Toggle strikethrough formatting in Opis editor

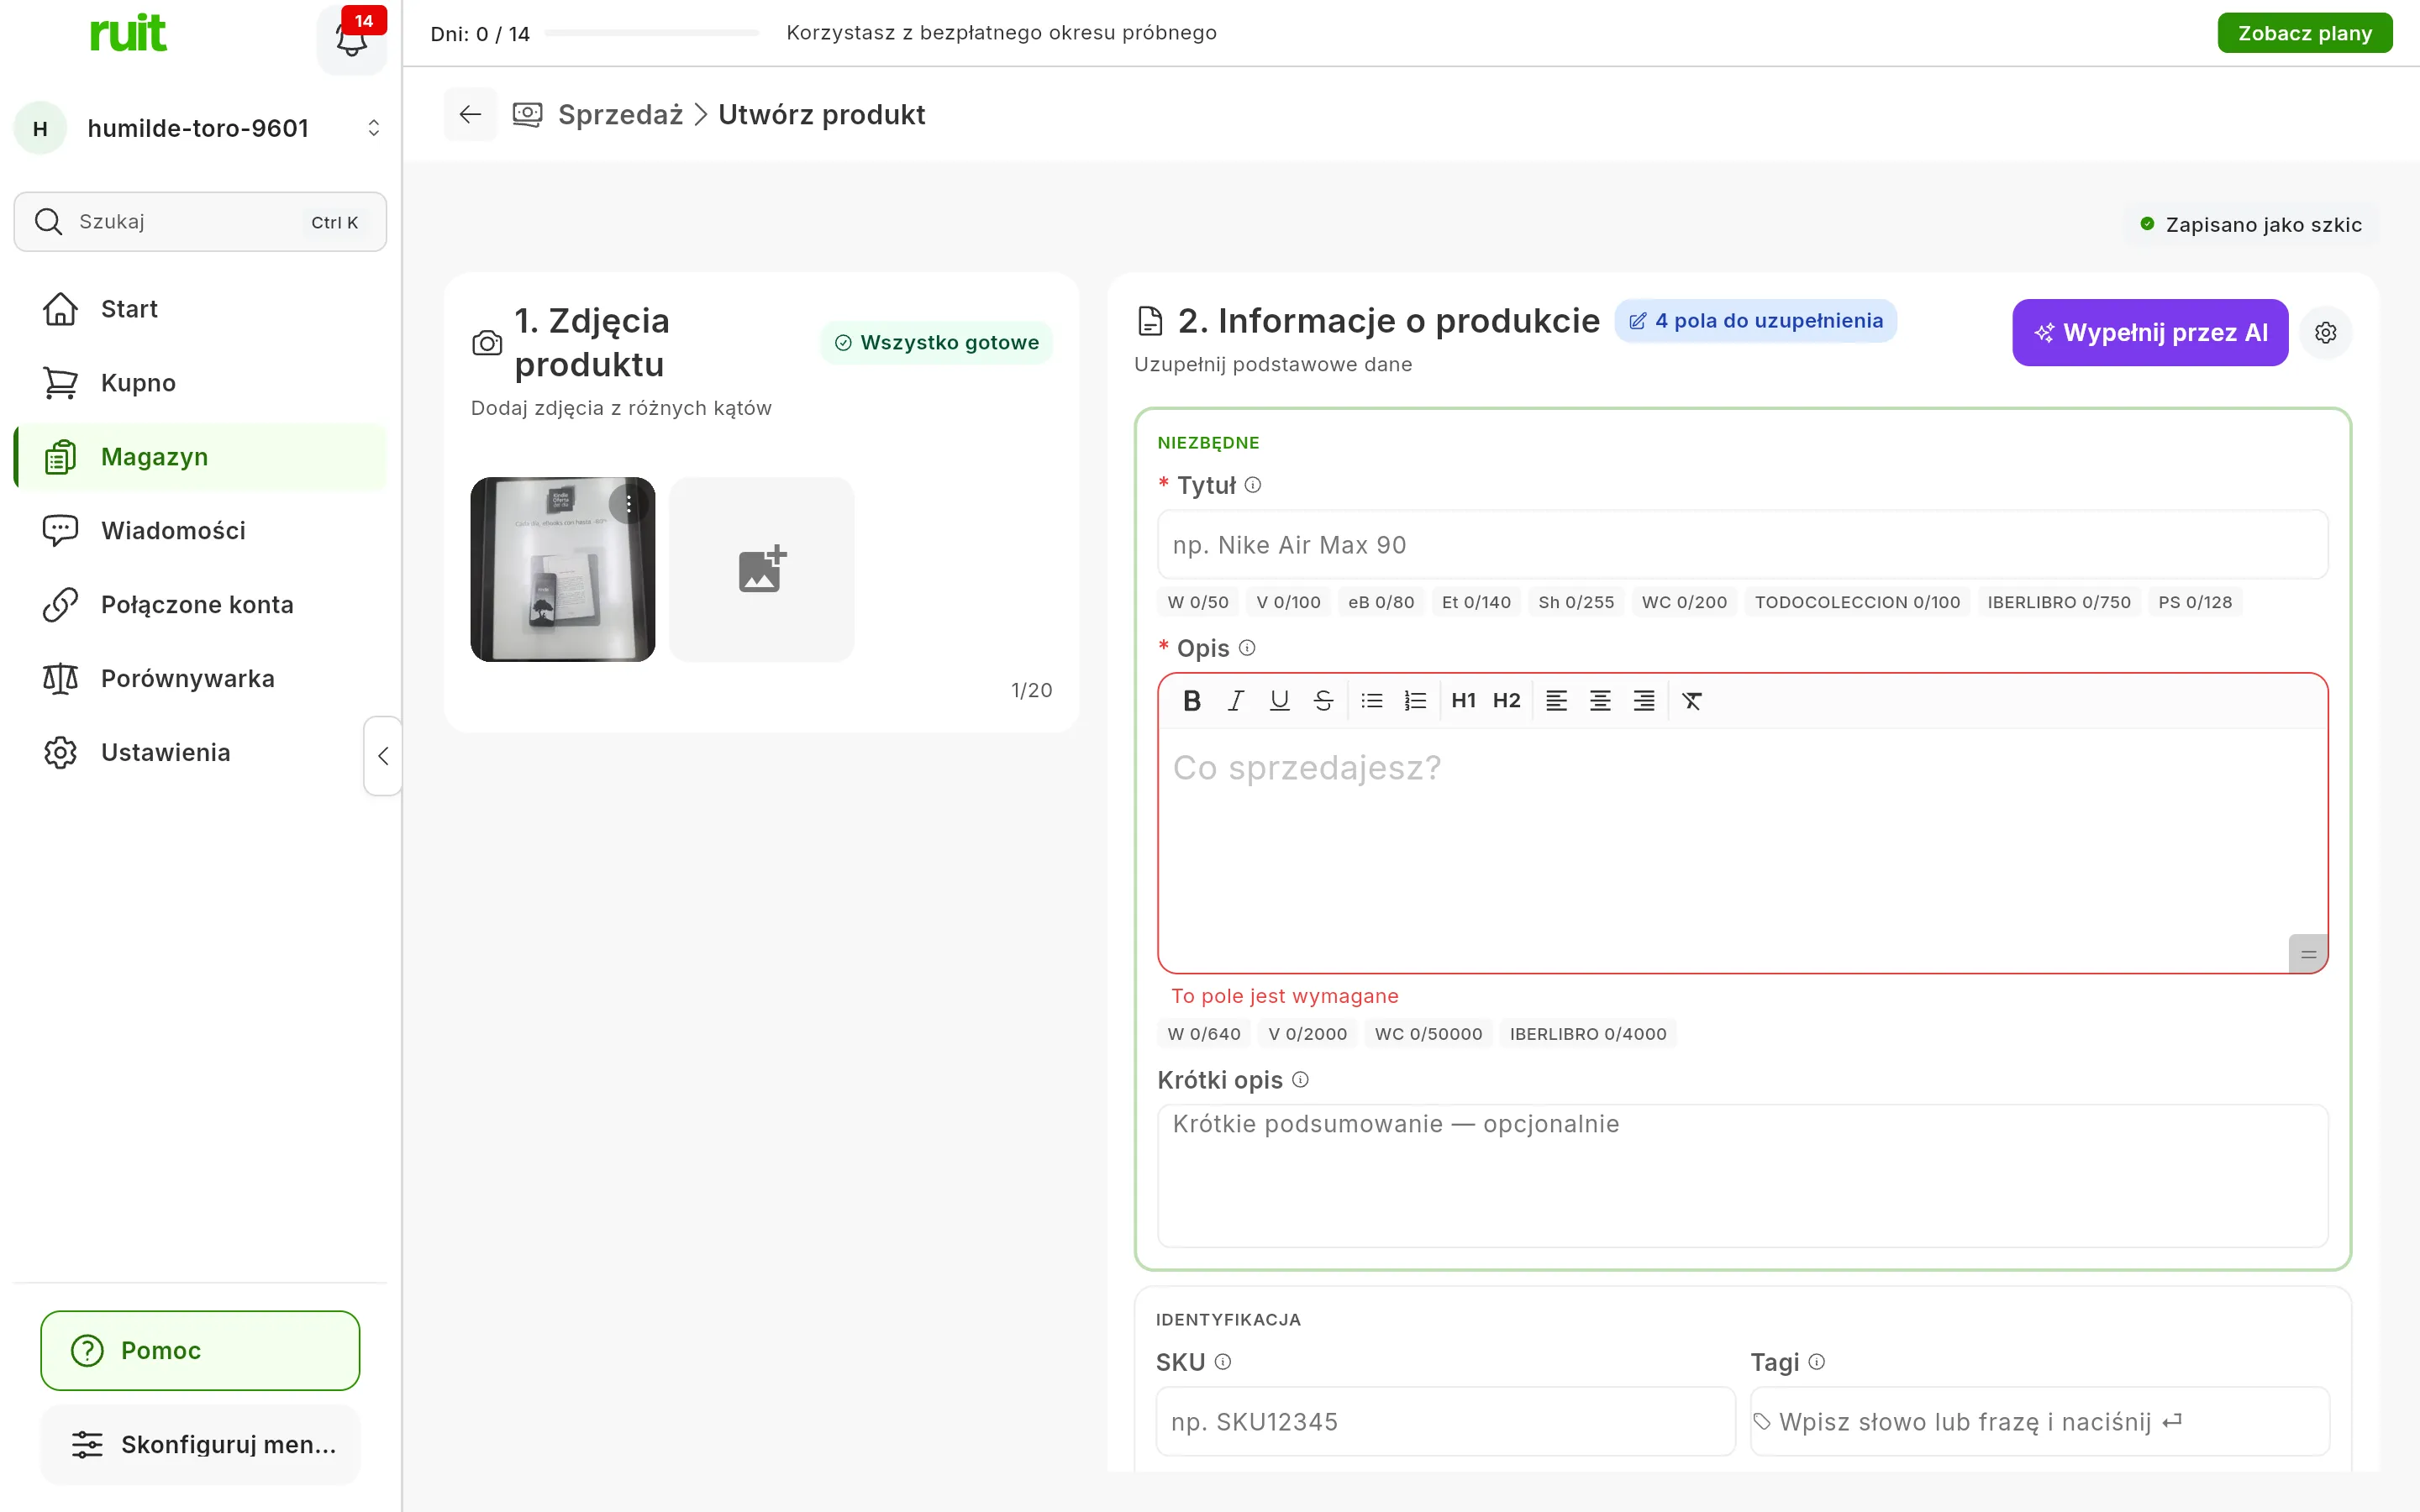pos(1323,701)
